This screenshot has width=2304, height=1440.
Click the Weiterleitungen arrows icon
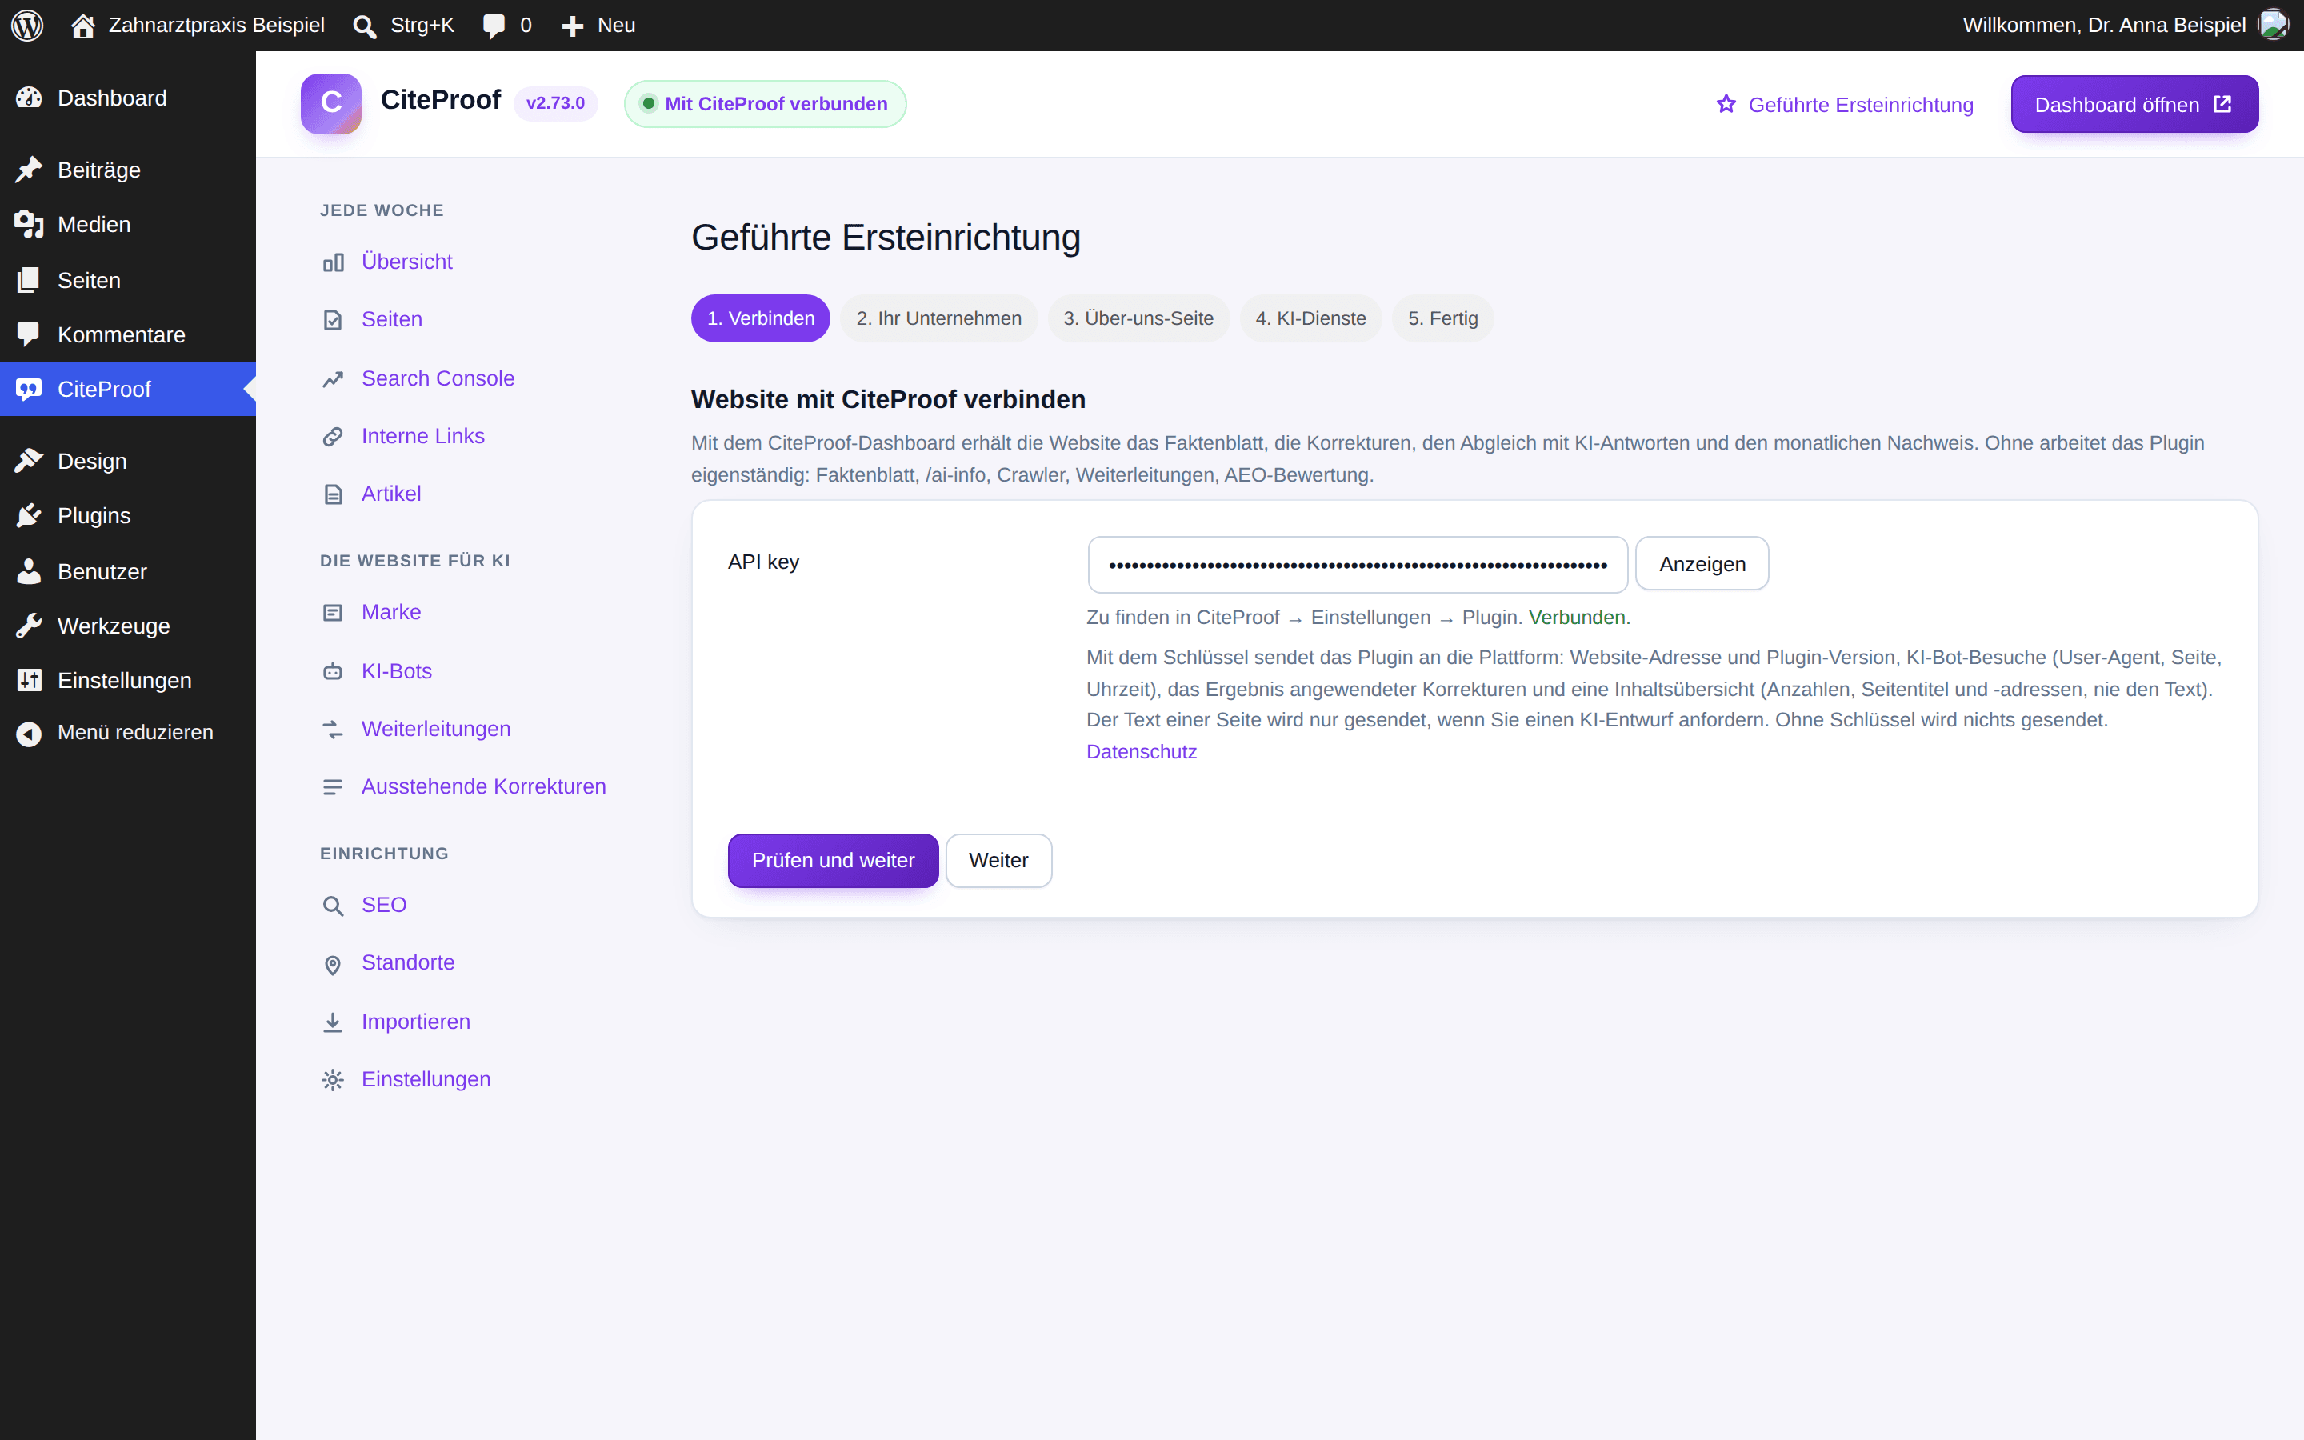[332, 730]
